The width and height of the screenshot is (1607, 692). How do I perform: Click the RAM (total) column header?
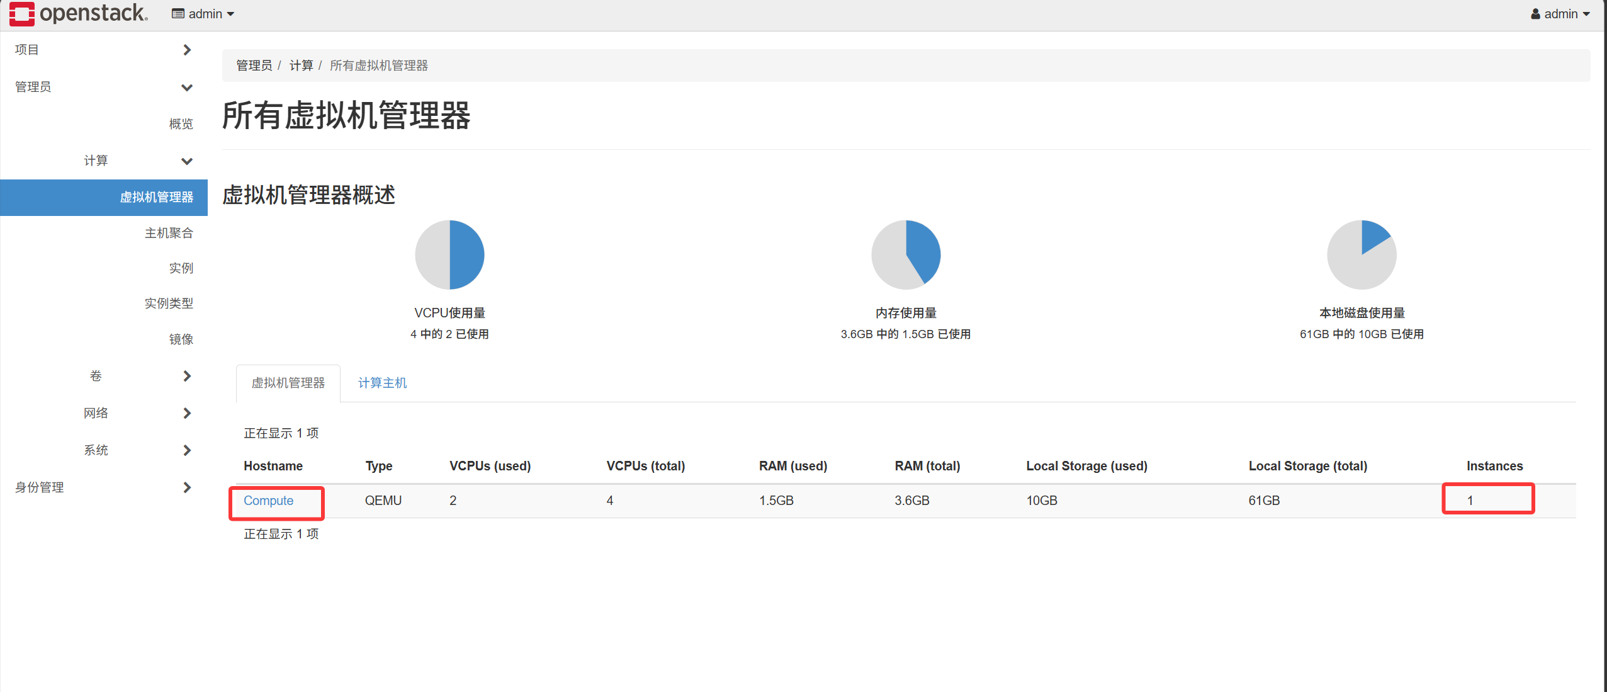[x=927, y=466]
